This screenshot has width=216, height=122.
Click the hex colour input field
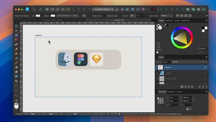204,48
